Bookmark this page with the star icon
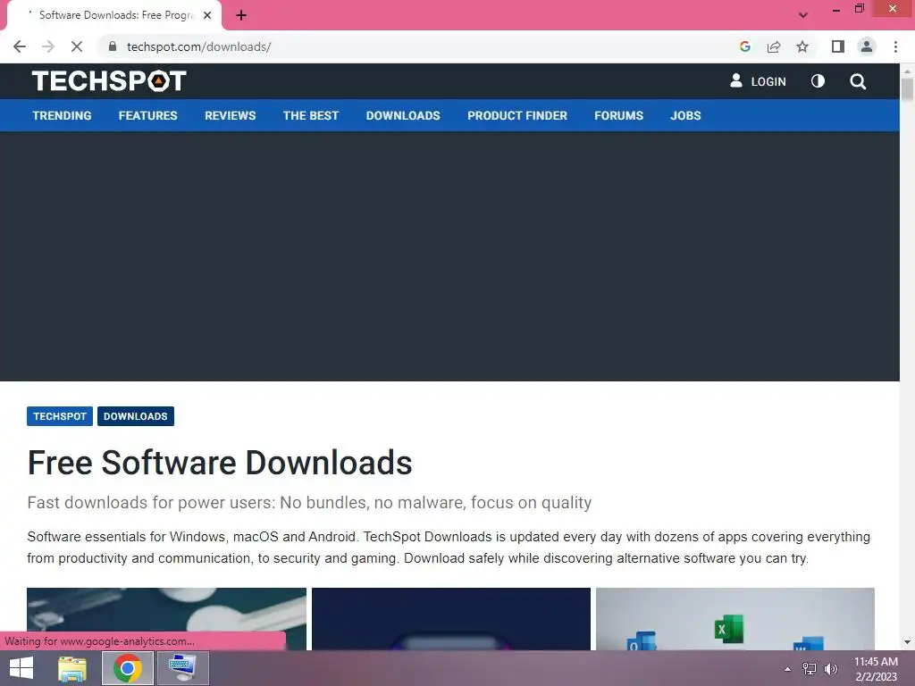This screenshot has width=915, height=686. coord(802,46)
